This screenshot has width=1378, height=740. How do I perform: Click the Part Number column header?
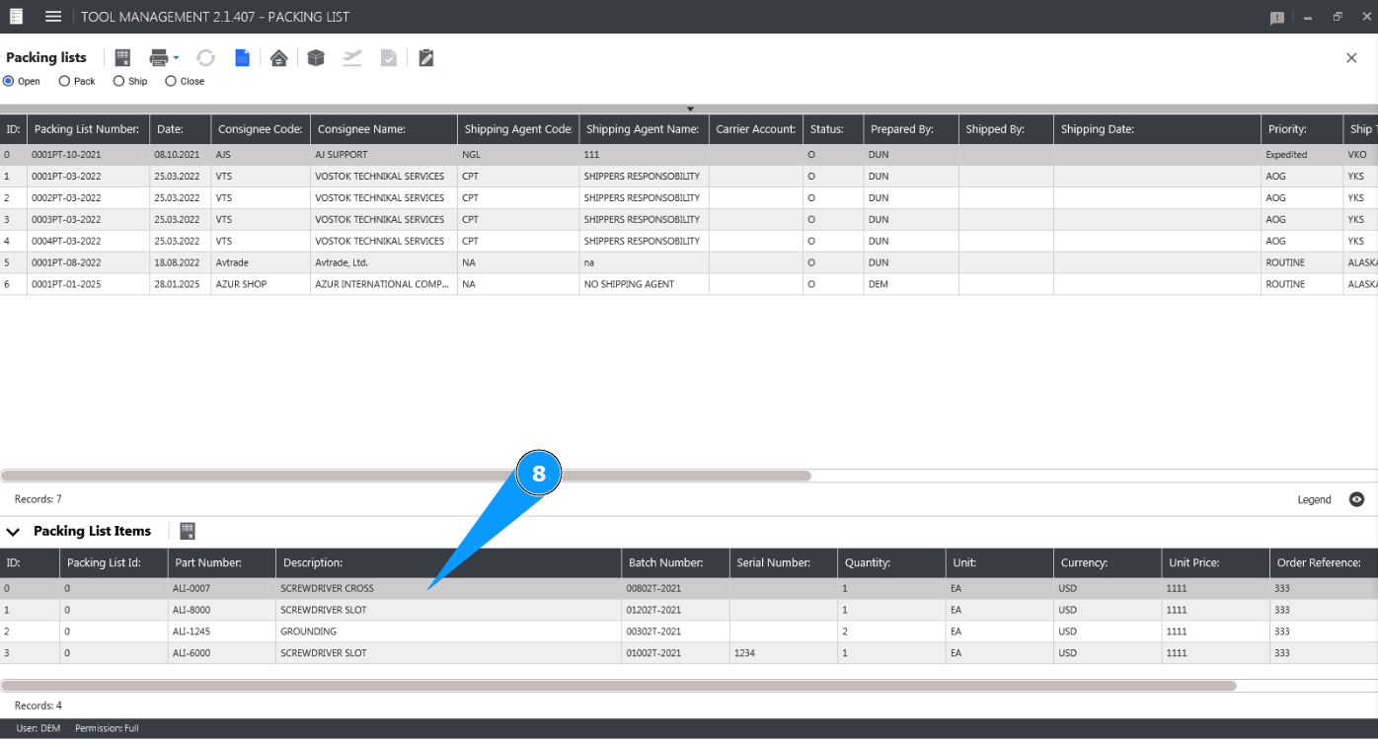pos(221,562)
